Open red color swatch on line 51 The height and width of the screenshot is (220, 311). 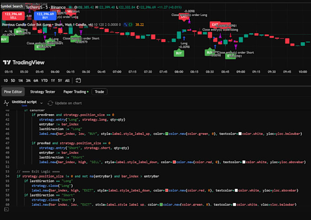pos(174,162)
